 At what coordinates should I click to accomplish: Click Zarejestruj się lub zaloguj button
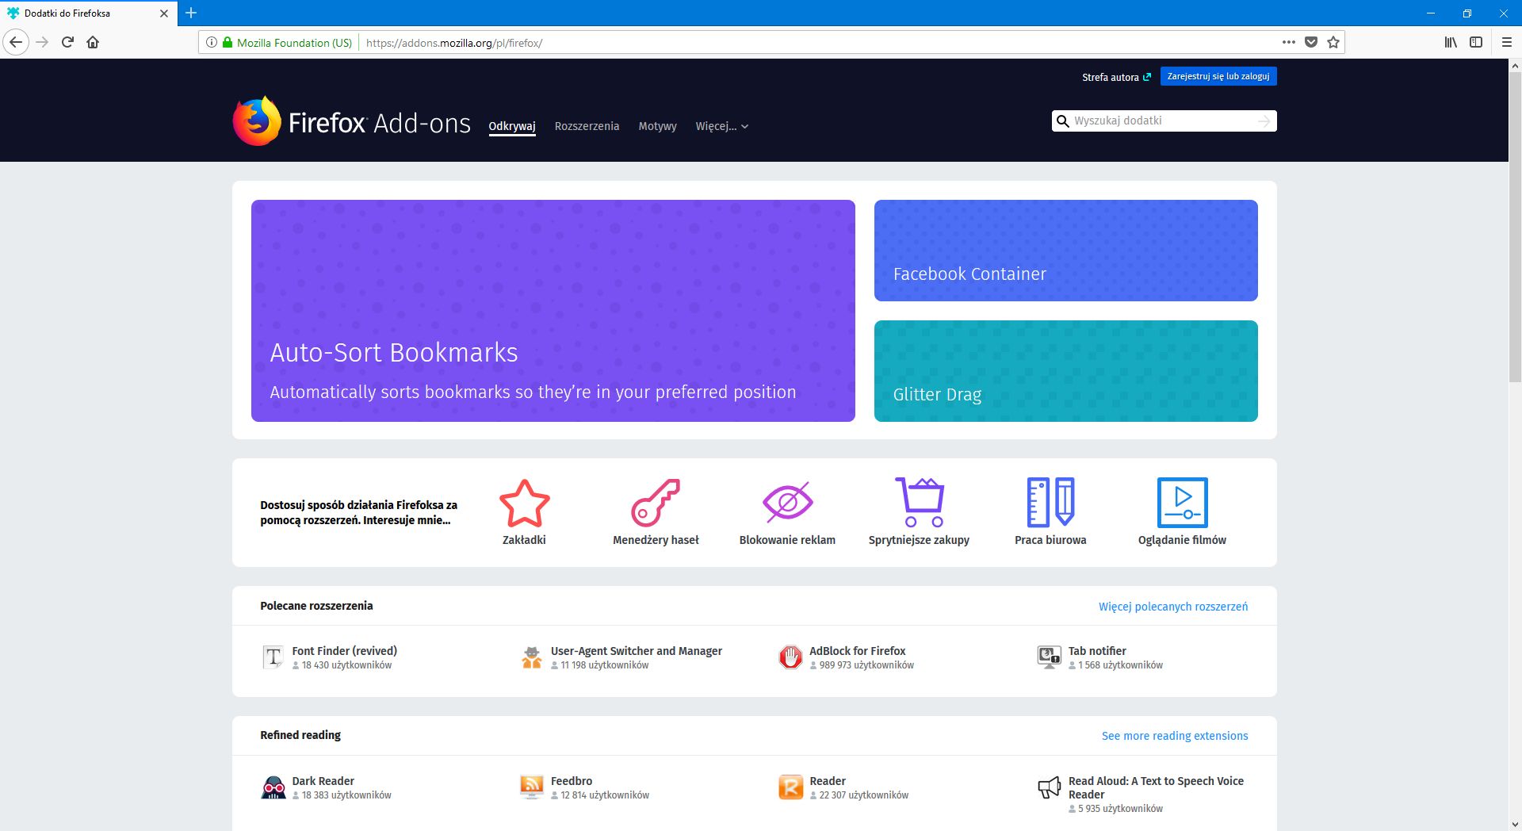point(1218,76)
